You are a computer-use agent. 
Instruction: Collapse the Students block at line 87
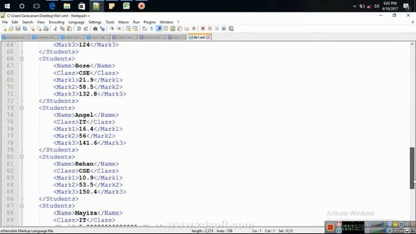click(21, 206)
